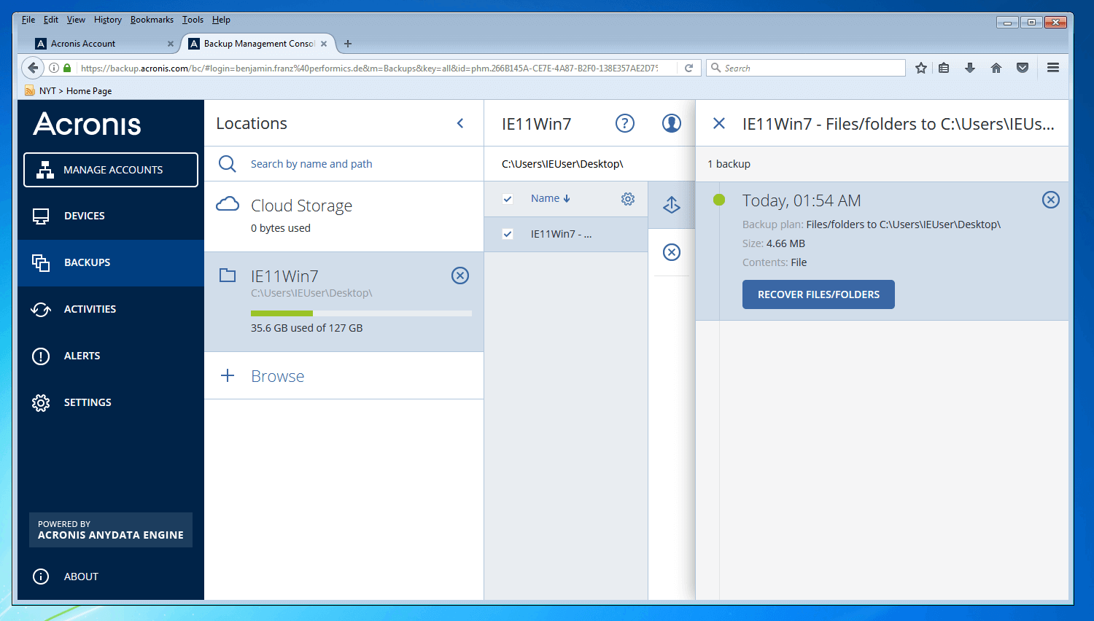Image resolution: width=1094 pixels, height=621 pixels.
Task: Collapse the Locations panel with chevron
Action: [x=460, y=123]
